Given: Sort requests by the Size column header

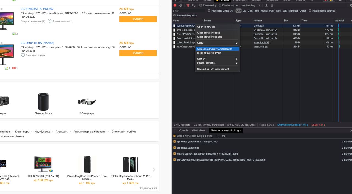Looking at the screenshot, I should 291,21.
